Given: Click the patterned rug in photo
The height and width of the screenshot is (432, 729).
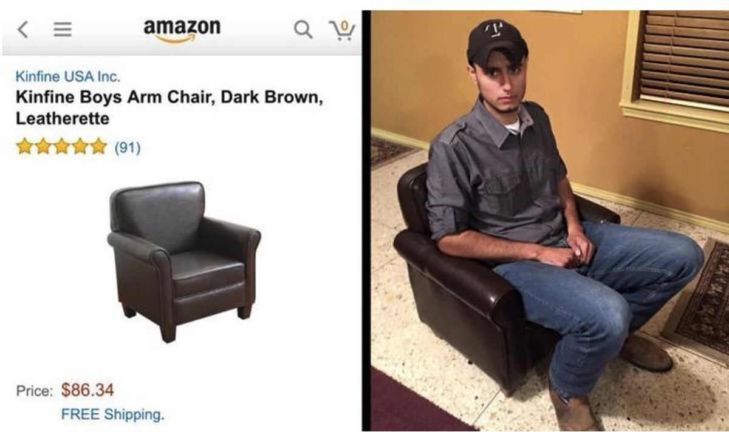Looking at the screenshot, I should pyautogui.click(x=699, y=300).
